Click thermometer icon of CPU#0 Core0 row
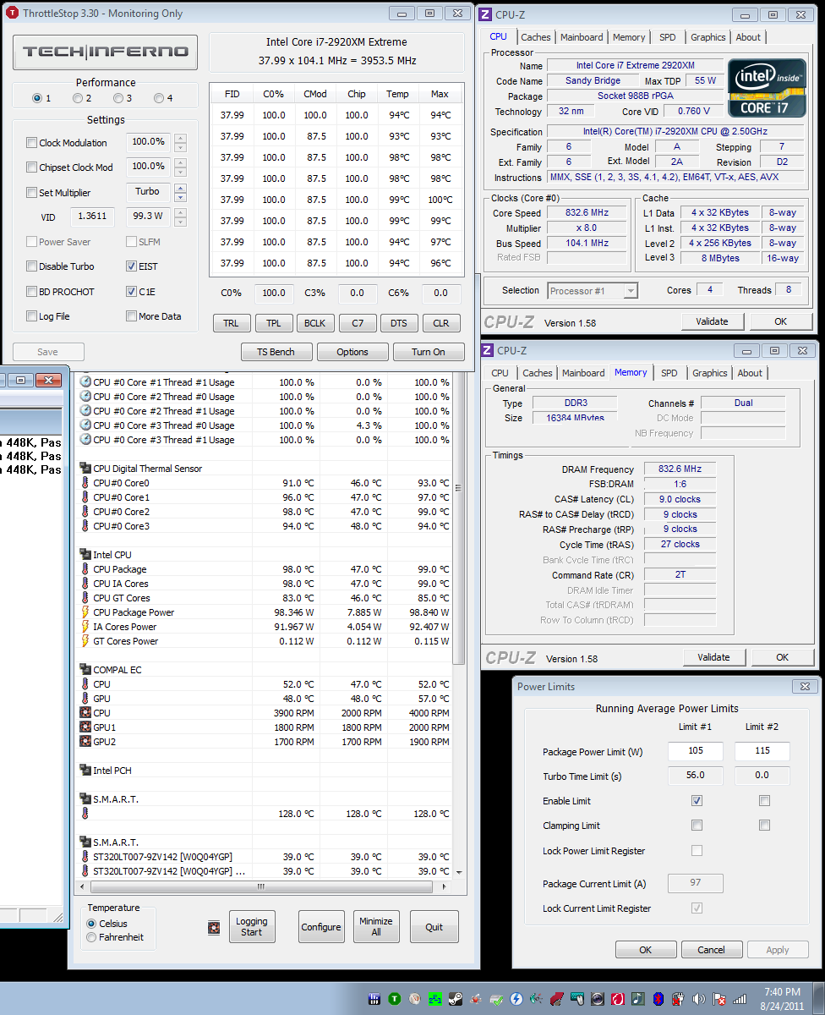Screen dimensions: 825x1015 coord(85,483)
